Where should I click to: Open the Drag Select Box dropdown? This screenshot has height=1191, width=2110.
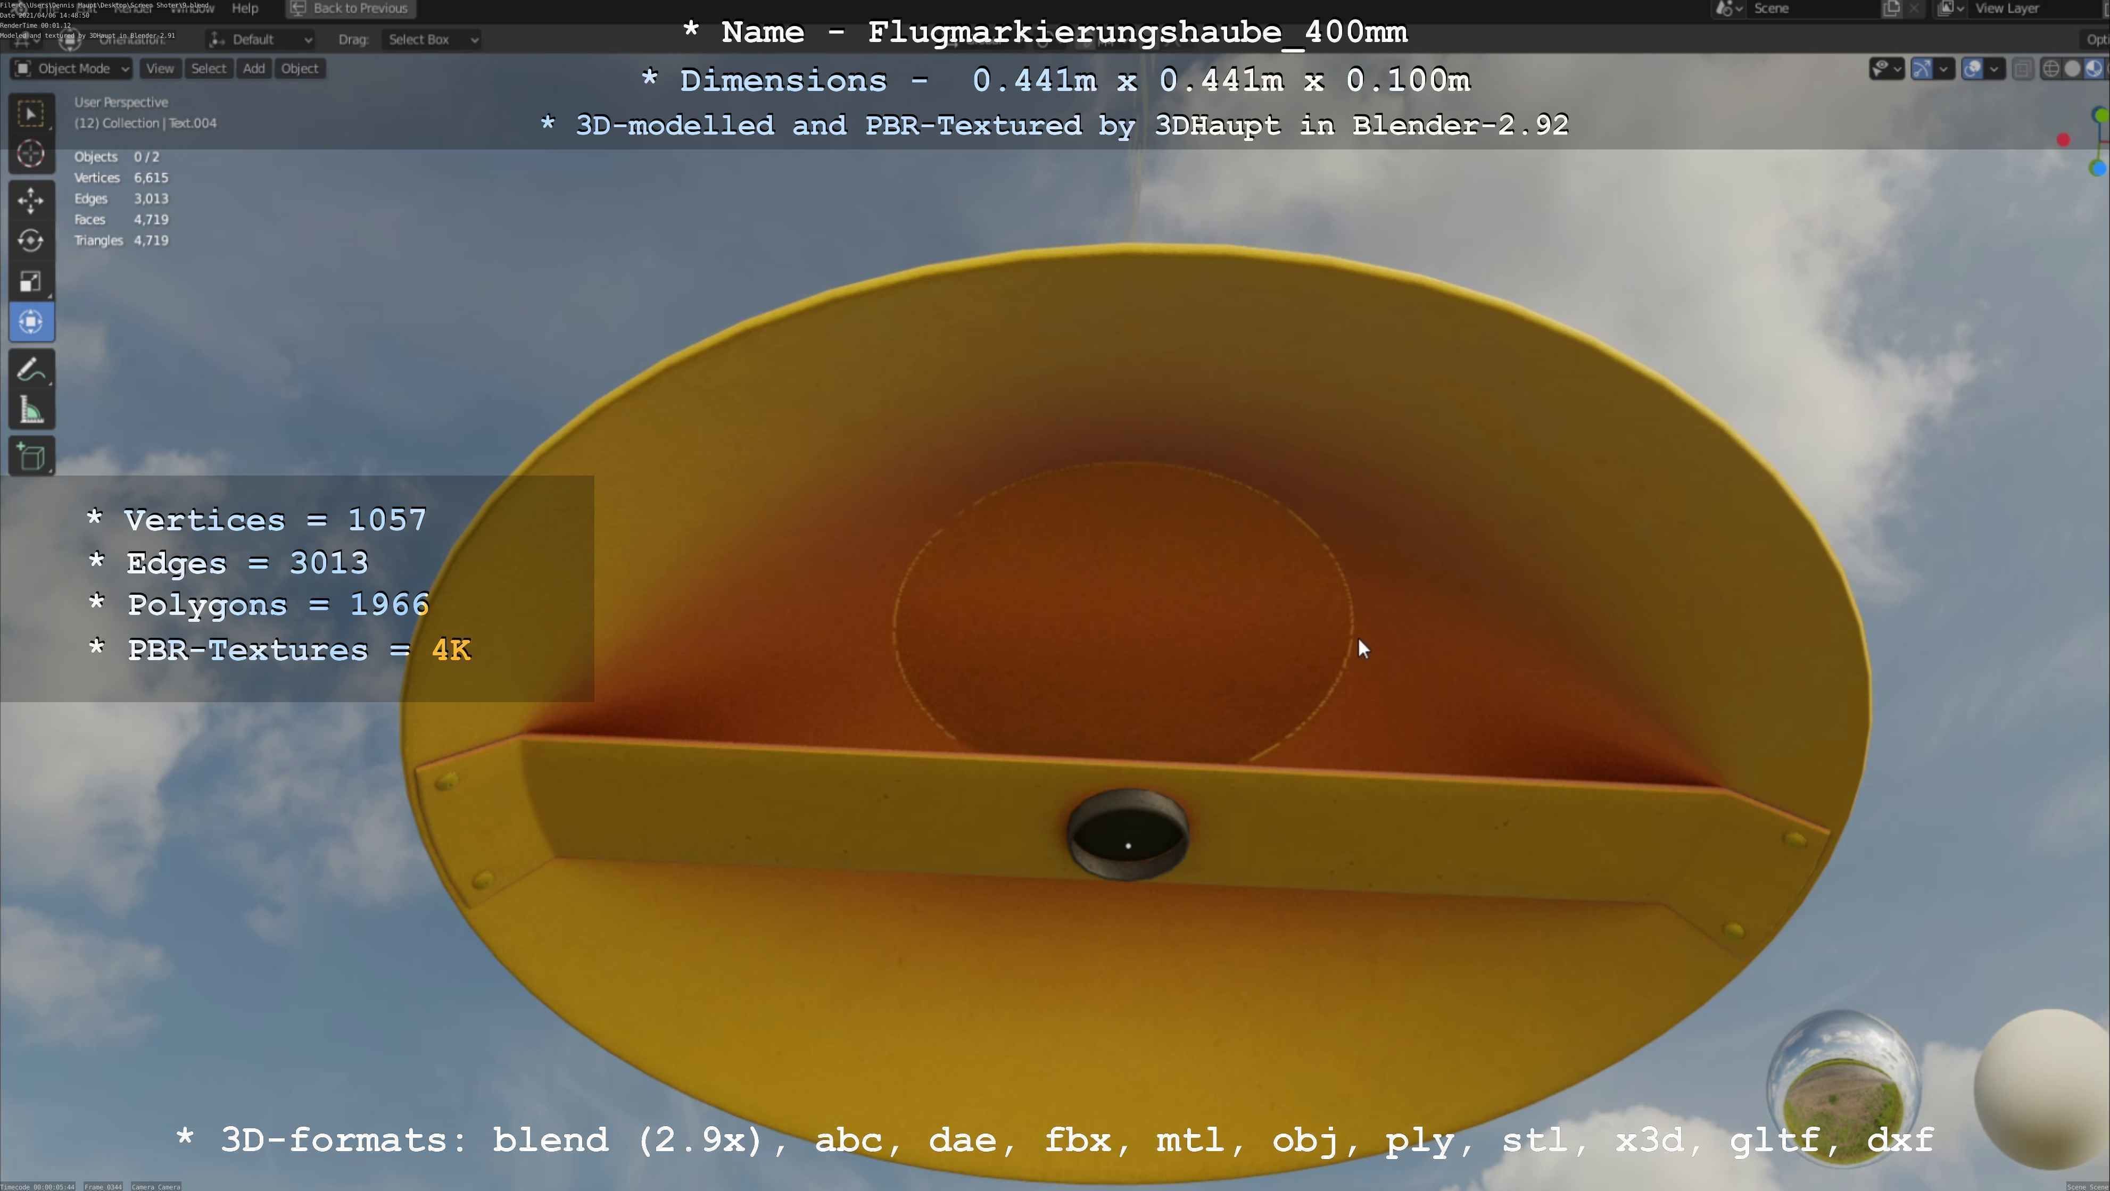click(432, 39)
